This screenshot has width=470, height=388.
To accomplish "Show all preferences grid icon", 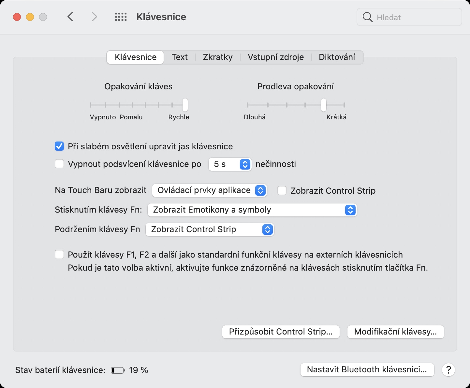I will pyautogui.click(x=121, y=17).
